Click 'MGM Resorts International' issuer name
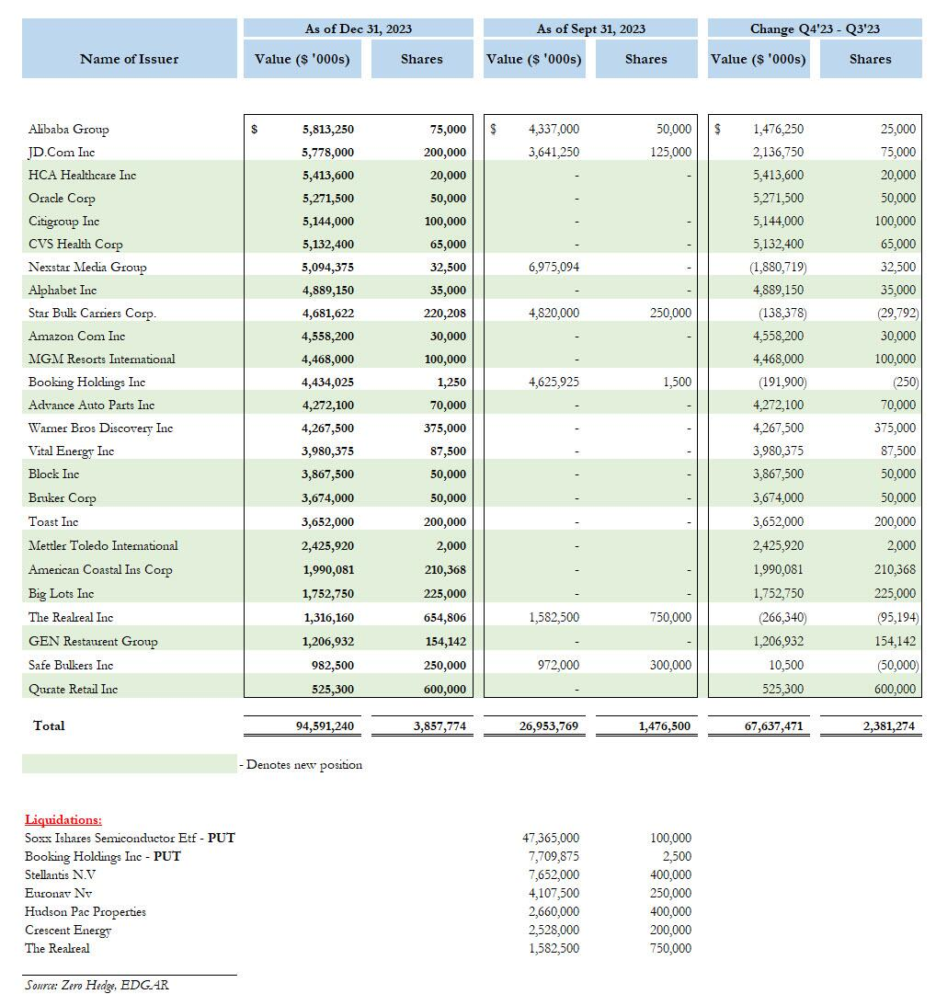 101,359
